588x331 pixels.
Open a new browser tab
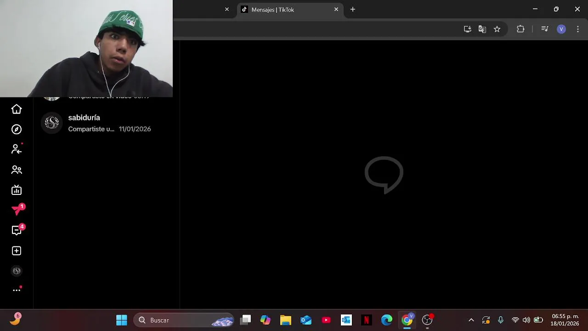(x=352, y=9)
